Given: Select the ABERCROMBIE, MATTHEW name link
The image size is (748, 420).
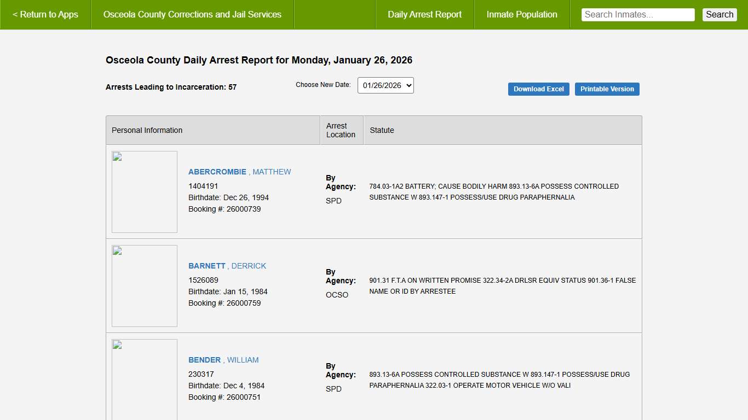Looking at the screenshot, I should [x=239, y=172].
